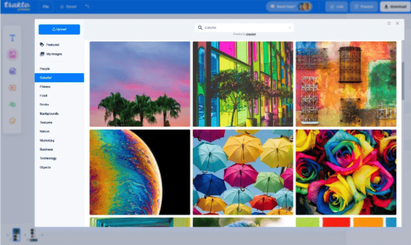Open the green tool icon in left toolbar
Screen dimensions: 411x245
[x=12, y=104]
